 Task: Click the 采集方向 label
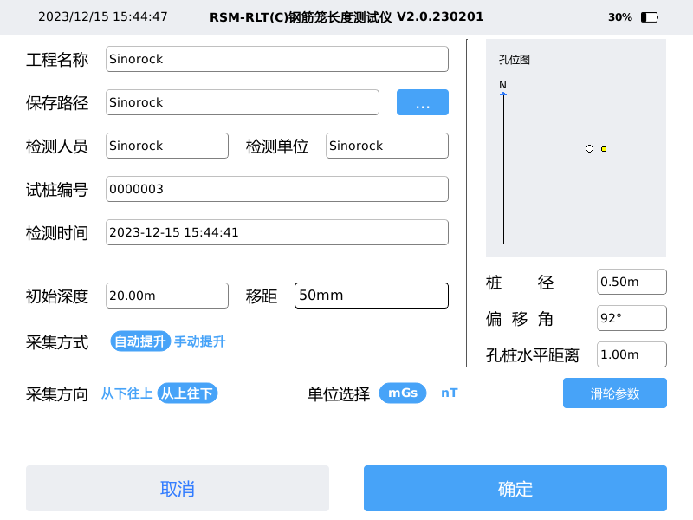[57, 394]
